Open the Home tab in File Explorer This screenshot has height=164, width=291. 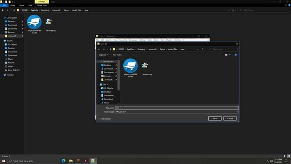click(x=13, y=5)
